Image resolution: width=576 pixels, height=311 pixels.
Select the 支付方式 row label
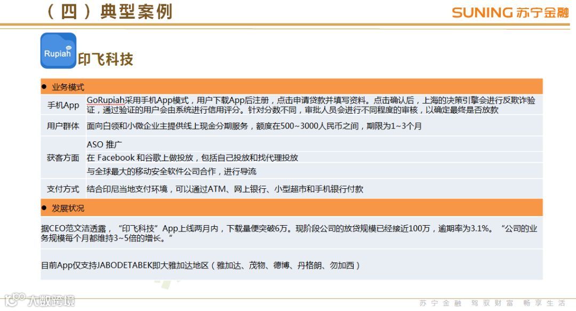click(x=63, y=189)
